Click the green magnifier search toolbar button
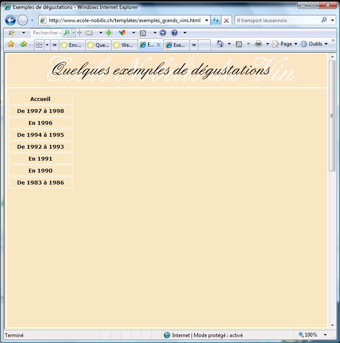 tap(67, 33)
